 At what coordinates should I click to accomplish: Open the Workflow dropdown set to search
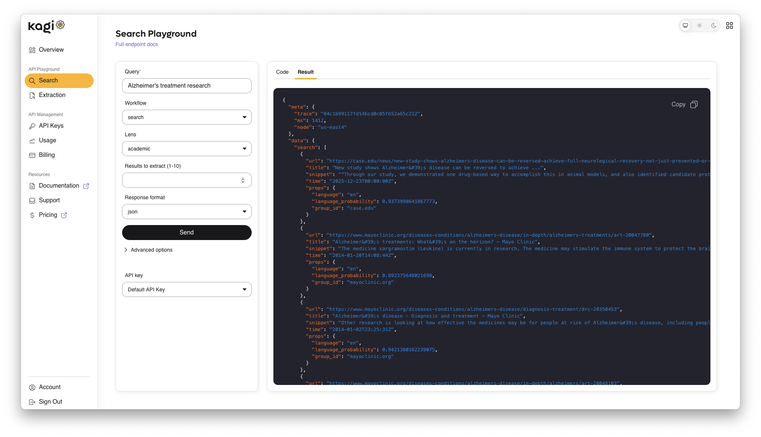click(x=187, y=117)
